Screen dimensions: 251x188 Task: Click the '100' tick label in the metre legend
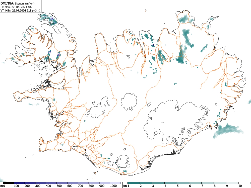(17, 186)
